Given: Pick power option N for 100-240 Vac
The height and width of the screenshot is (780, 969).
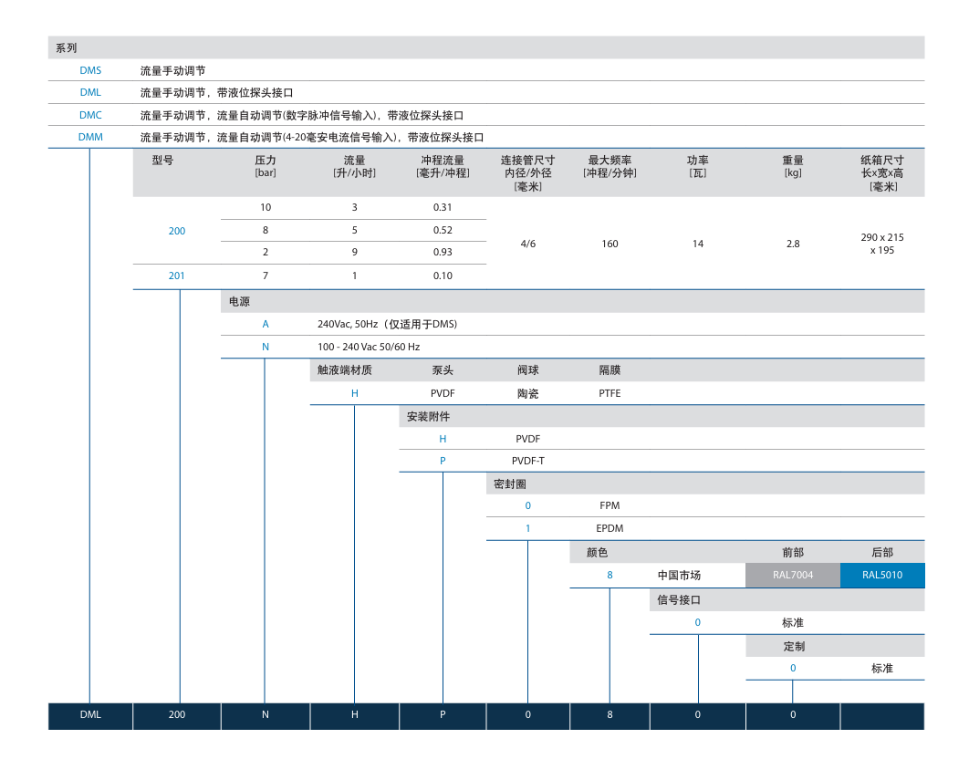Looking at the screenshot, I should [266, 347].
